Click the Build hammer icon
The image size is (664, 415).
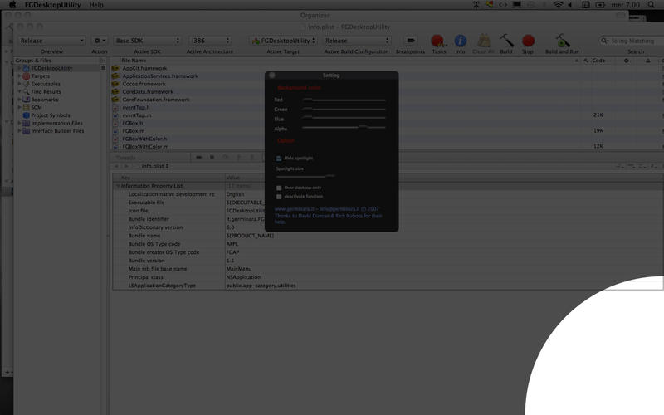click(x=506, y=41)
